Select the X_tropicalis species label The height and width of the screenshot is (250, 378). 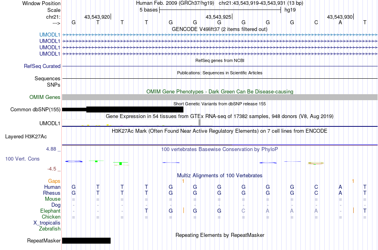coord(47,223)
